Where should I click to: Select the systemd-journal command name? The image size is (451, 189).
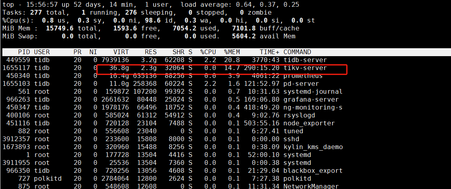pyautogui.click(x=313, y=92)
